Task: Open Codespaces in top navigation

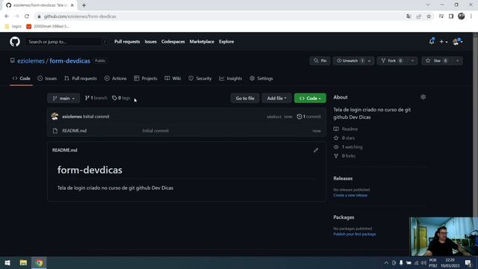Action: pos(173,42)
